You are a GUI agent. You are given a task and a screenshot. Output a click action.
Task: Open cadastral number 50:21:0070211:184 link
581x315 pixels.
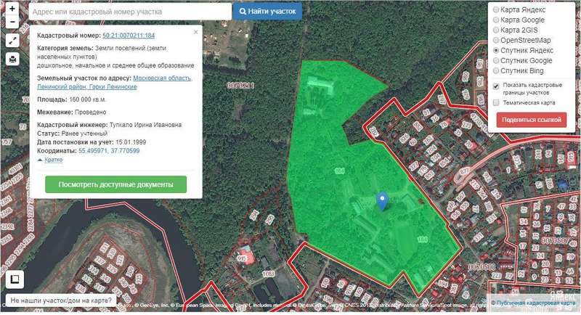coord(129,36)
